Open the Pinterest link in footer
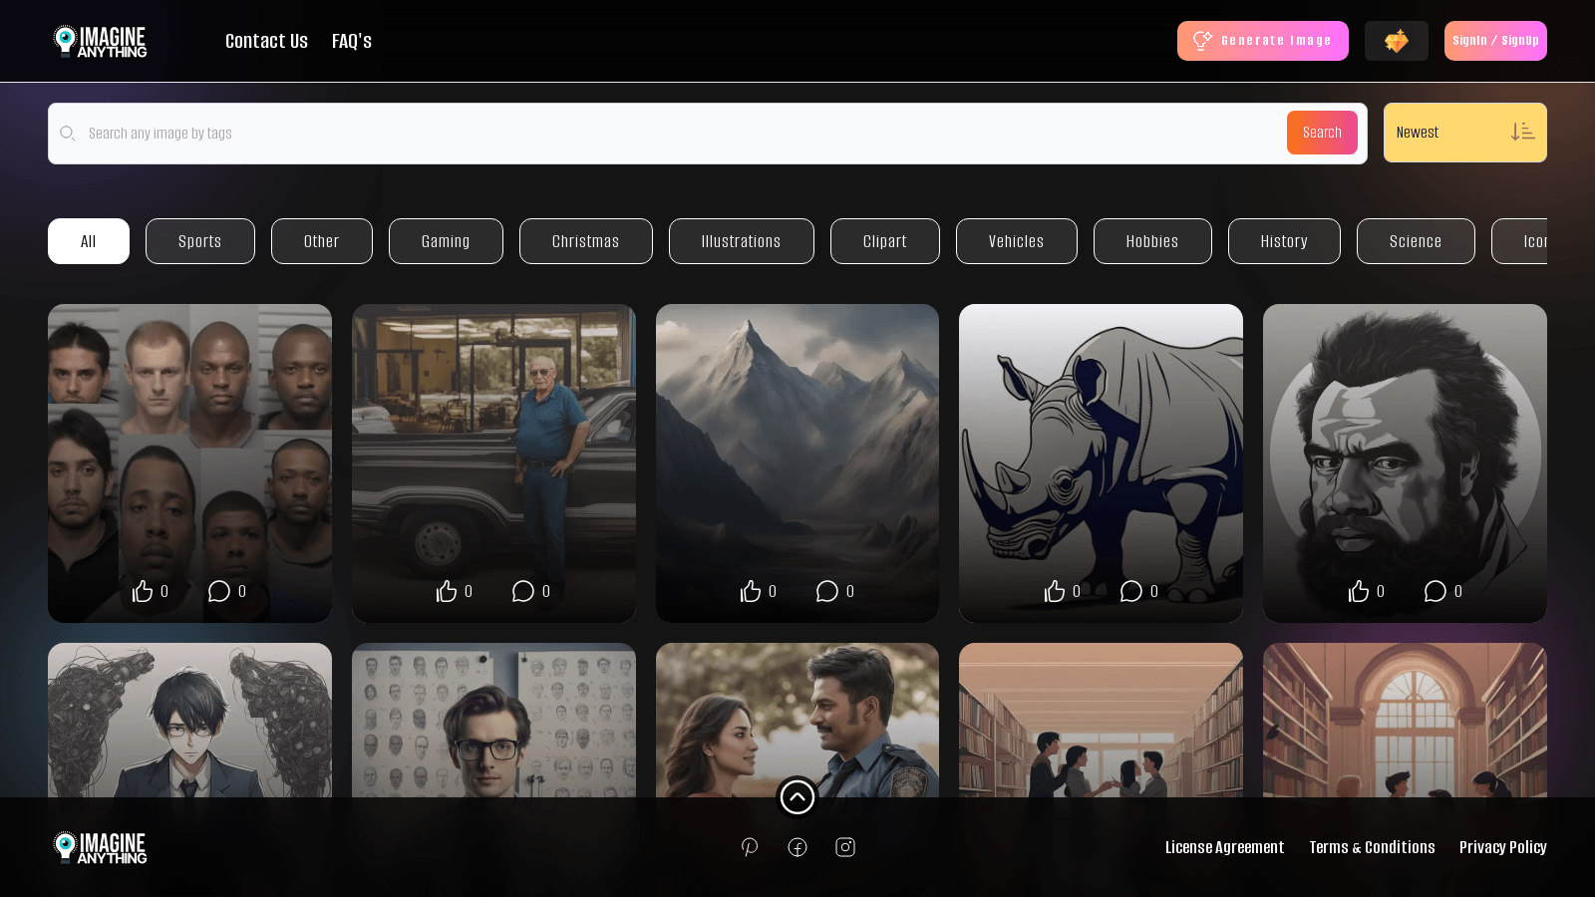 coord(750,847)
